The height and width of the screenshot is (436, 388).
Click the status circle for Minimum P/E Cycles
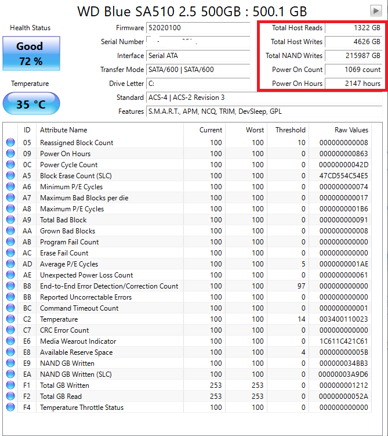(10, 186)
